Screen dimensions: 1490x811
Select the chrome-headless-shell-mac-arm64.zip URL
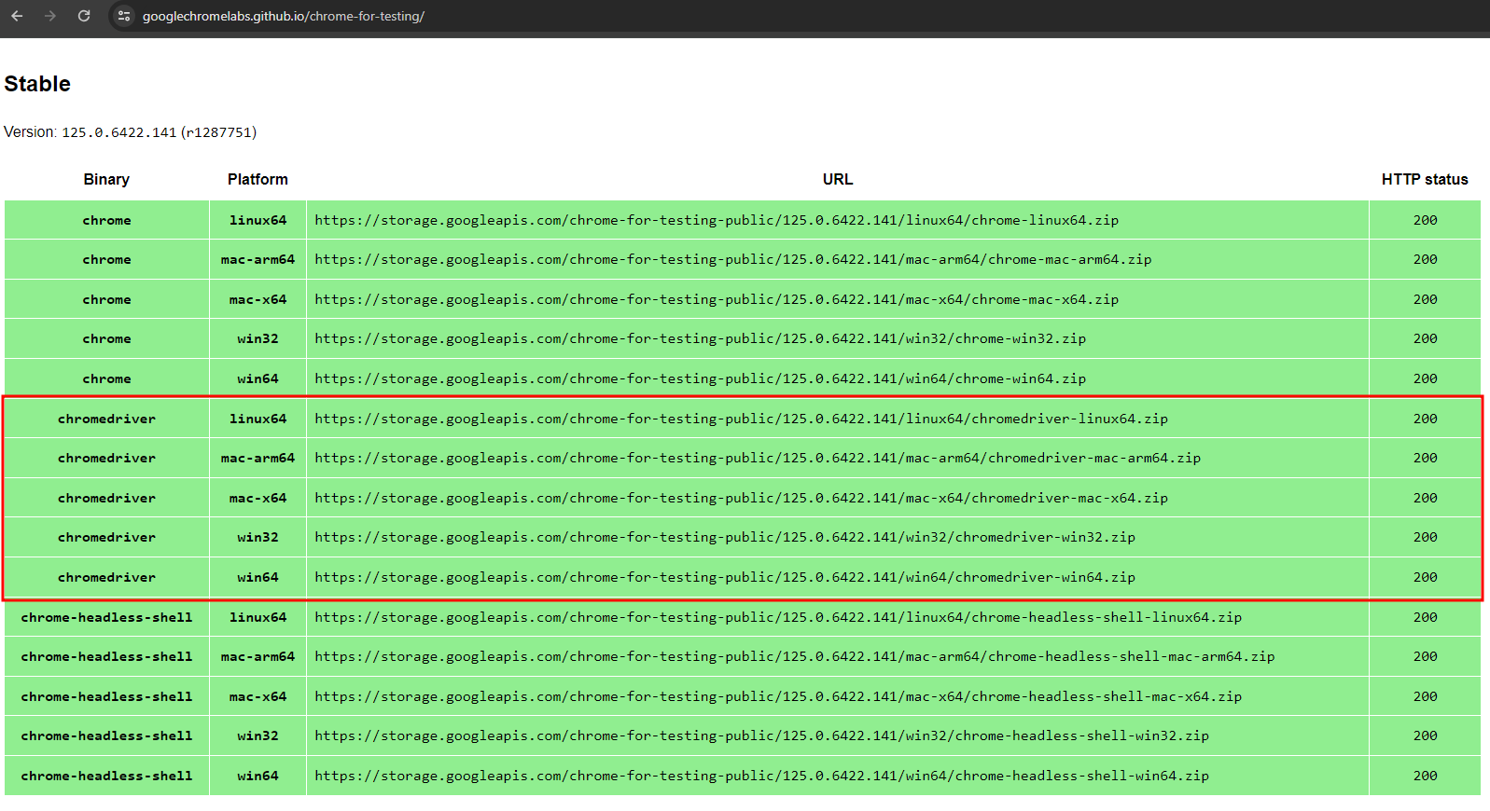coord(795,656)
